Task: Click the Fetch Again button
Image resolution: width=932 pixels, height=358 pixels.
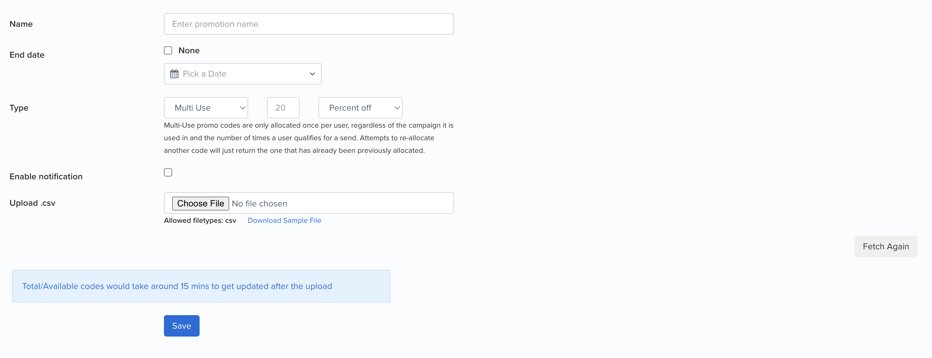Action: (x=885, y=246)
